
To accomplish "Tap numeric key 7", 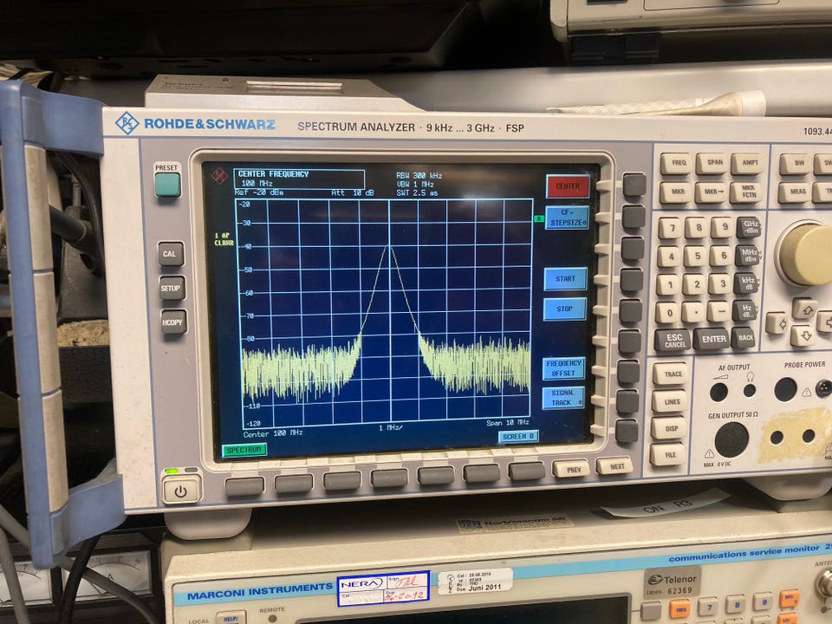I will [671, 228].
